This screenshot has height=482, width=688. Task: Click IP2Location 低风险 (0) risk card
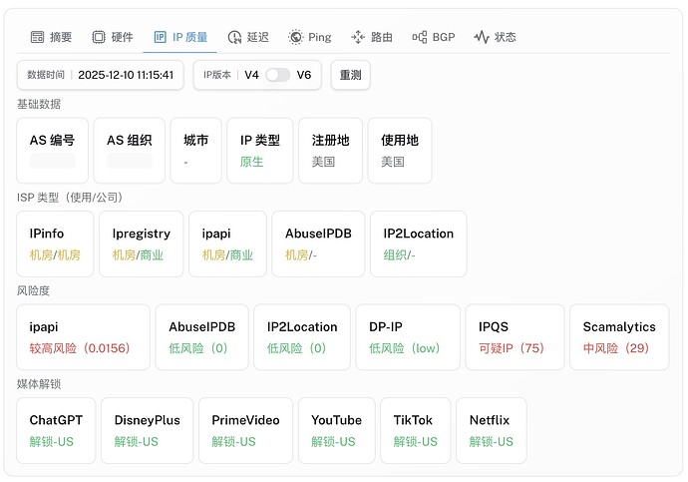click(x=302, y=337)
